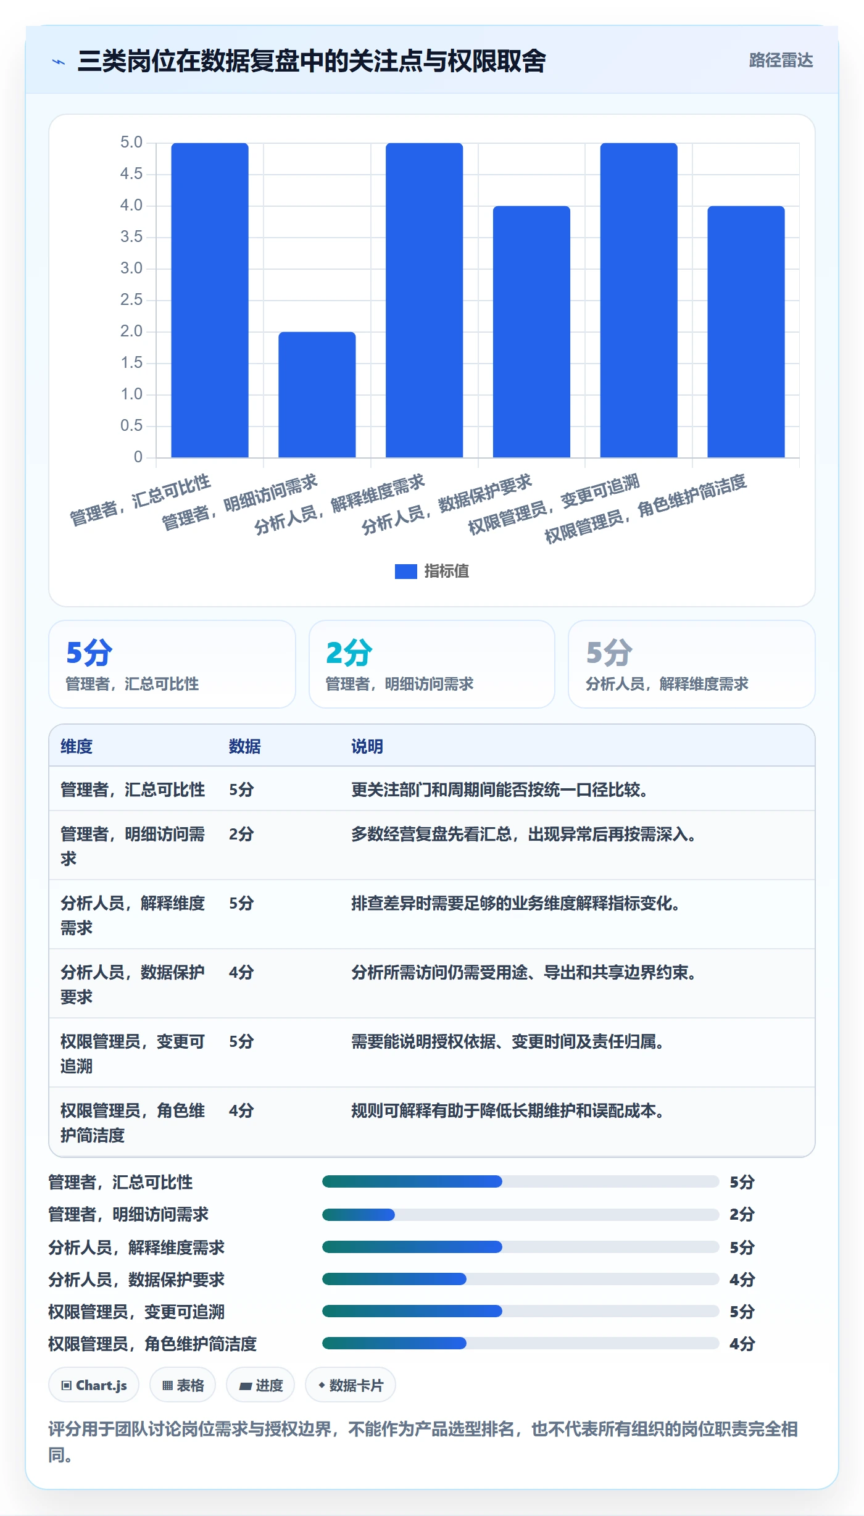Click progress label 权限管理员，角色维护简洁度
The width and height of the screenshot is (864, 1516).
point(152,1344)
